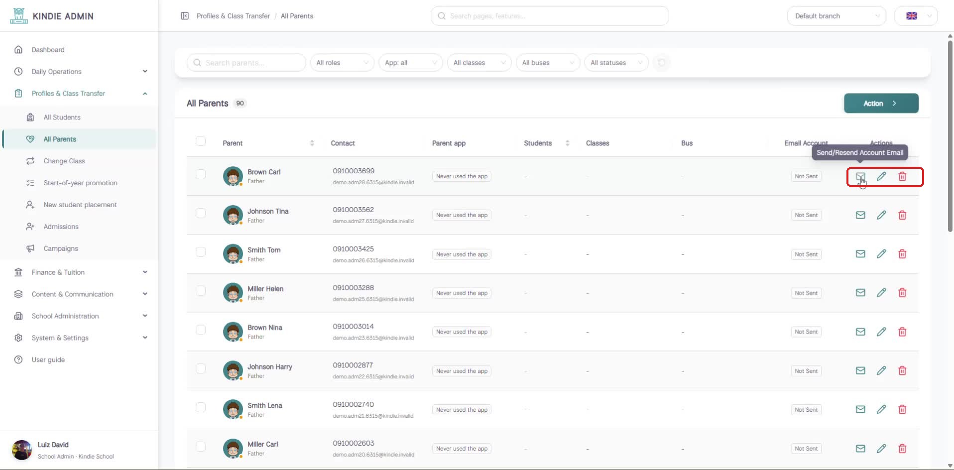The height and width of the screenshot is (470, 954).
Task: Click the sidebar collapse icon near breadcrumb
Action: click(185, 16)
